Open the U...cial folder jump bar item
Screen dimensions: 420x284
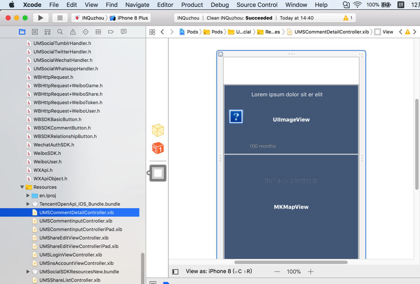pos(240,32)
